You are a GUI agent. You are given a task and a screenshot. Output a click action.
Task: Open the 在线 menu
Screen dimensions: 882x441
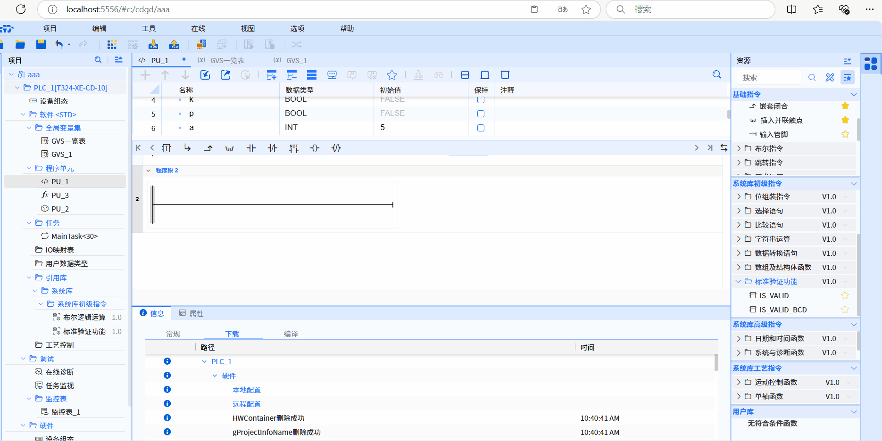pyautogui.click(x=198, y=29)
